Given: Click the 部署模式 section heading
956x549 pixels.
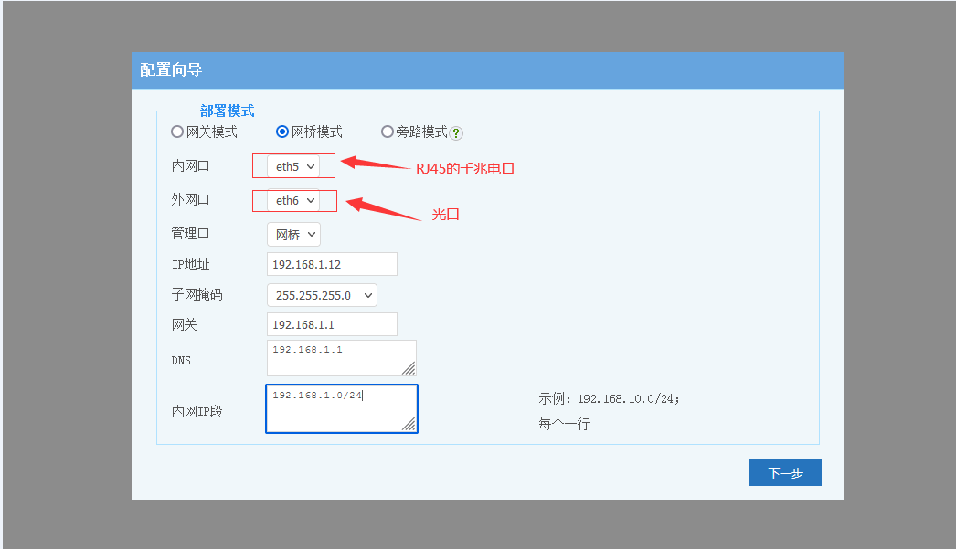Looking at the screenshot, I should pyautogui.click(x=227, y=111).
